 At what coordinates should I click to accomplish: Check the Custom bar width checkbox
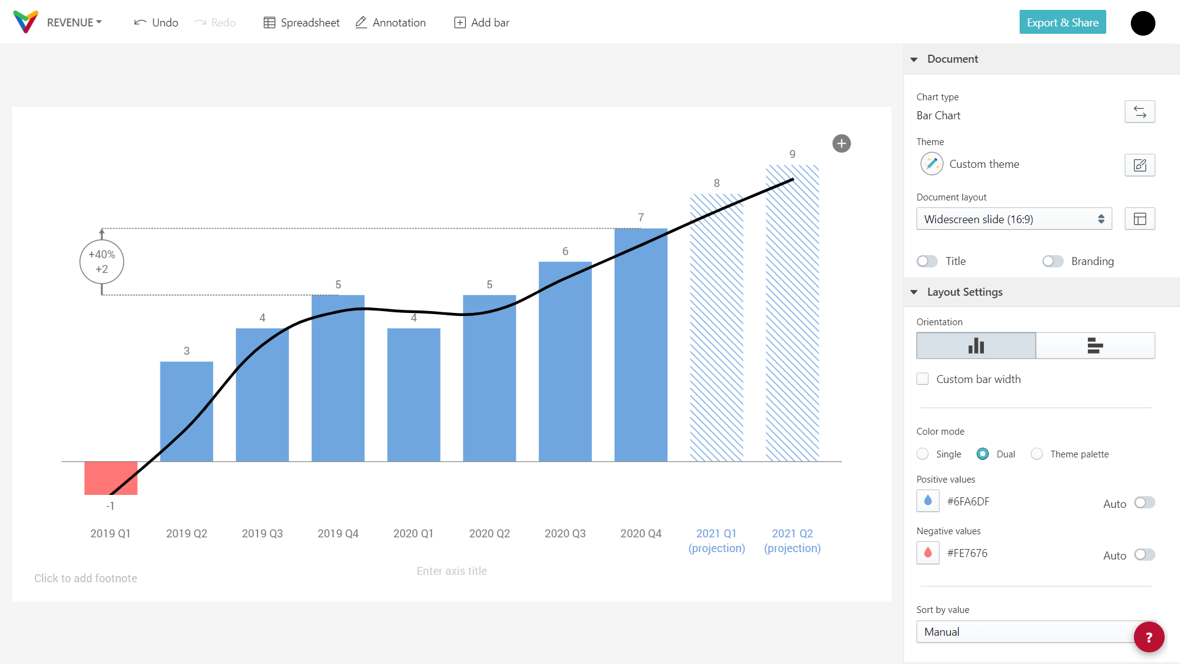click(922, 379)
